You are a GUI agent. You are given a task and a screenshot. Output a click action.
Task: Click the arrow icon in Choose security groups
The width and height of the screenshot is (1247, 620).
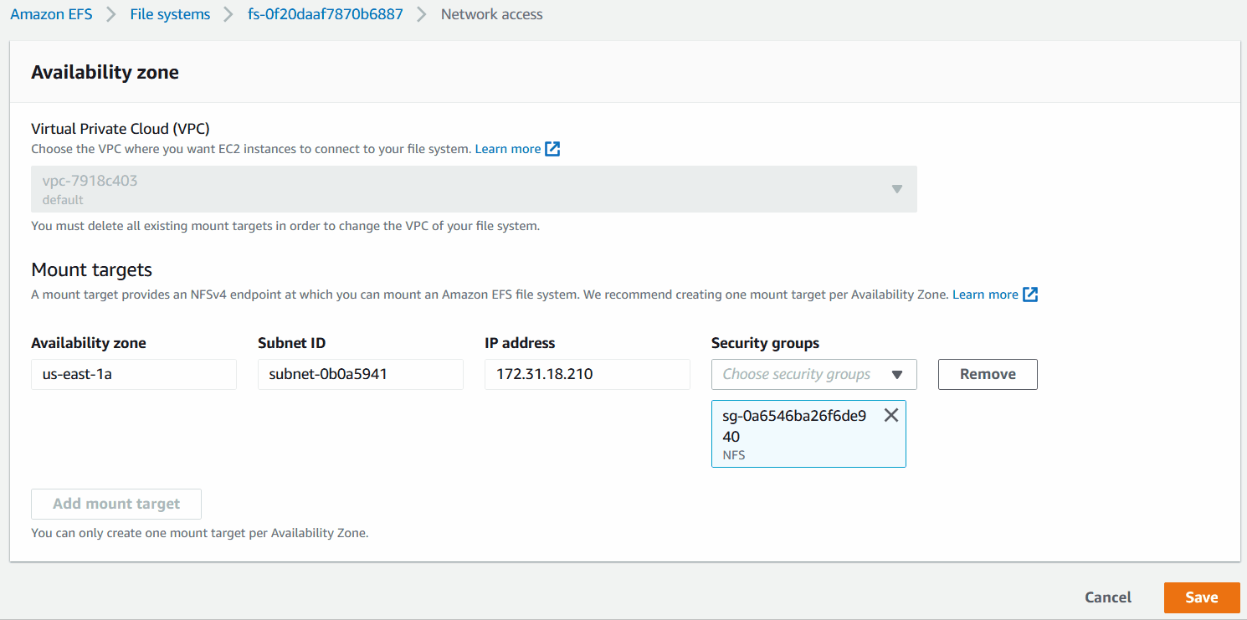tap(897, 374)
